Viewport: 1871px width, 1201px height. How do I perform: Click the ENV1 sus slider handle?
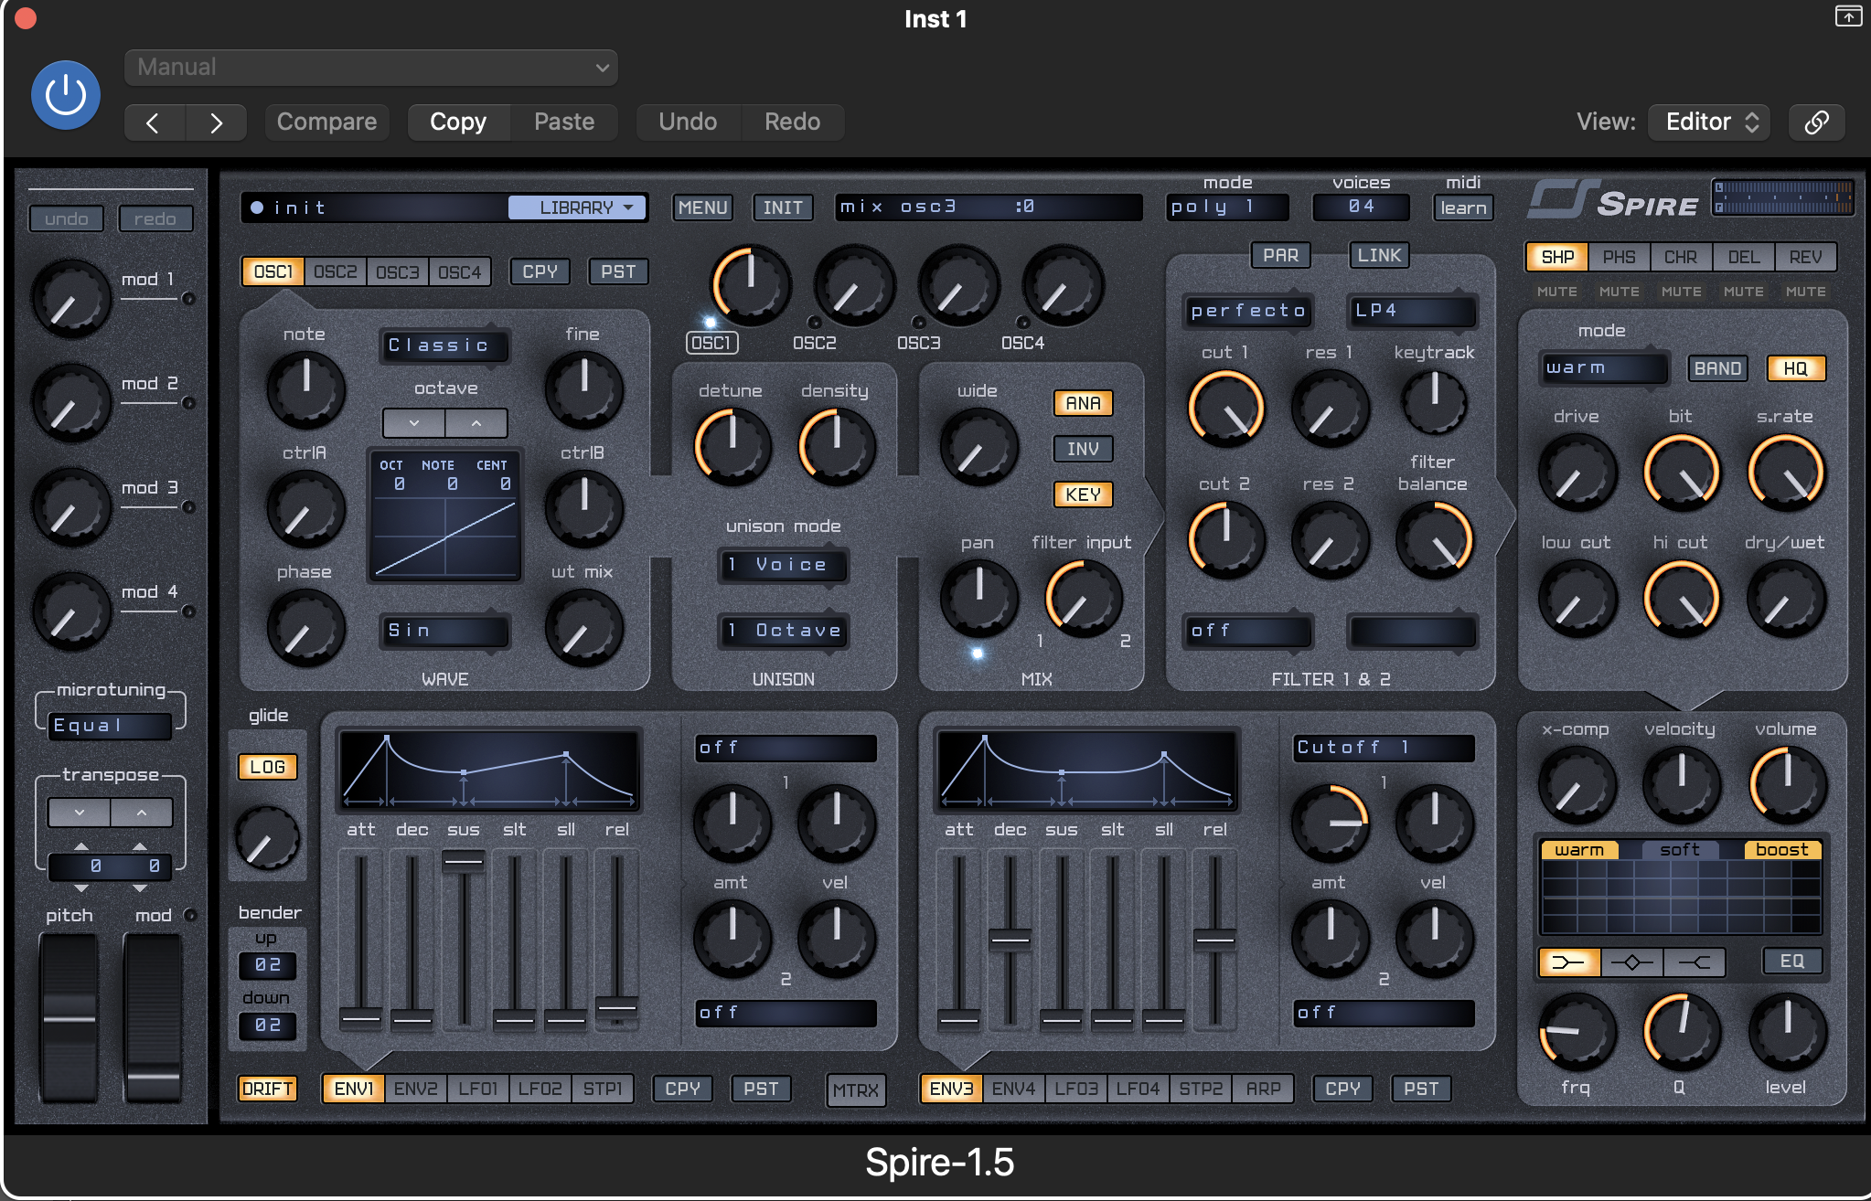point(464,861)
